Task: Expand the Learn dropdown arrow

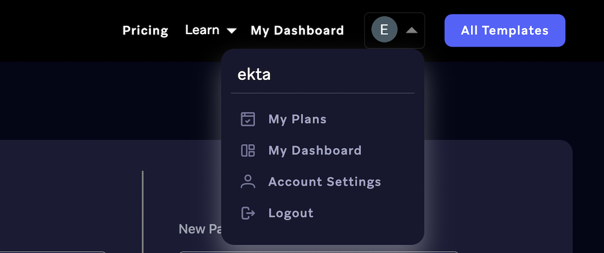Action: tap(231, 31)
